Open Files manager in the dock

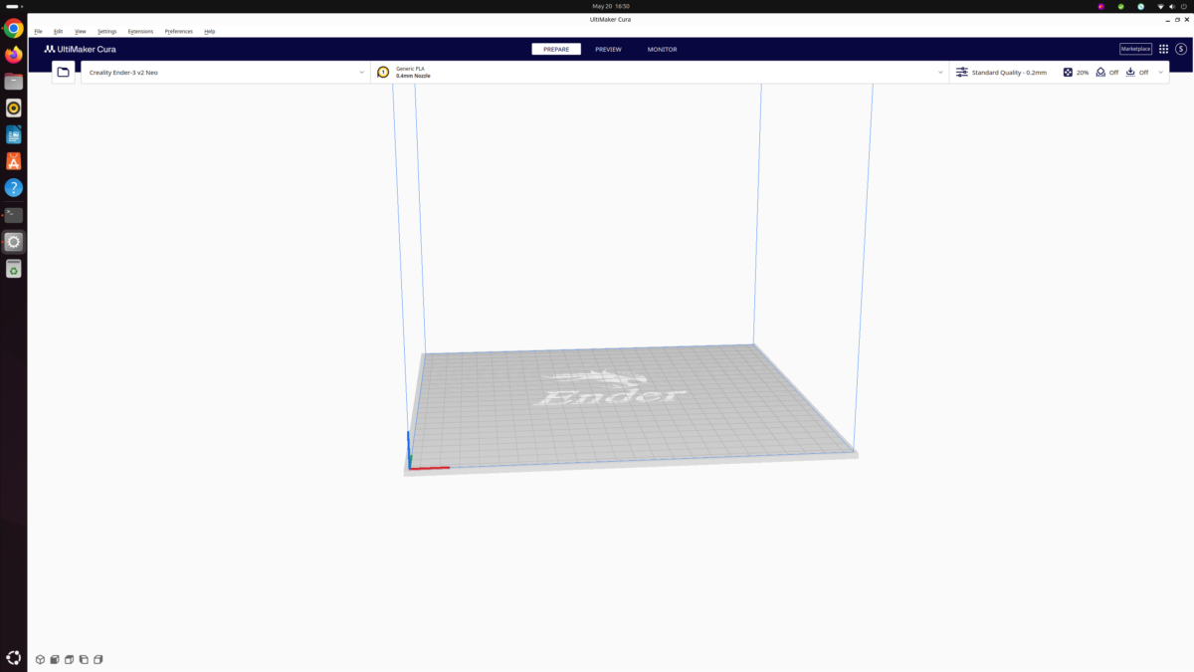point(14,82)
